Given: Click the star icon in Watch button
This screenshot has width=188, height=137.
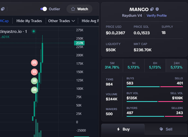Looking at the screenshot, I should 73,9.
